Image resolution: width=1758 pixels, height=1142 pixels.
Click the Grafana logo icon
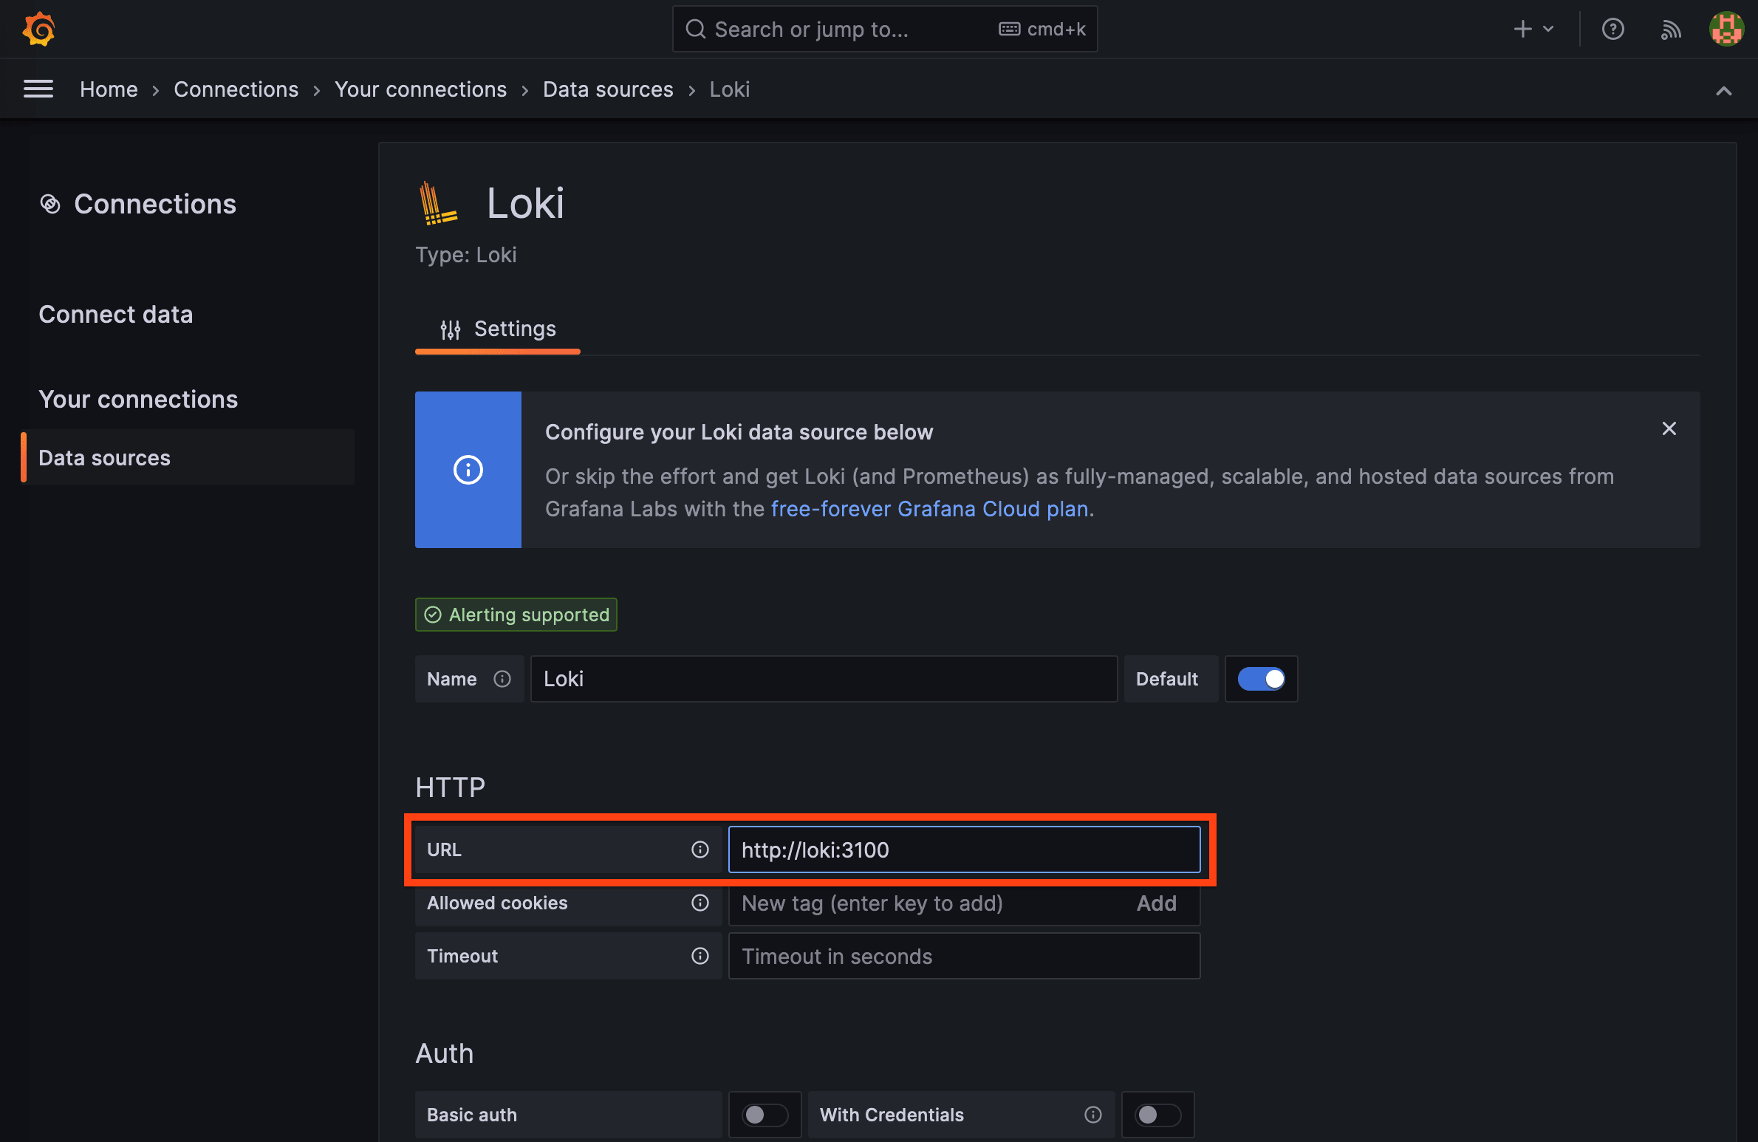(x=39, y=30)
